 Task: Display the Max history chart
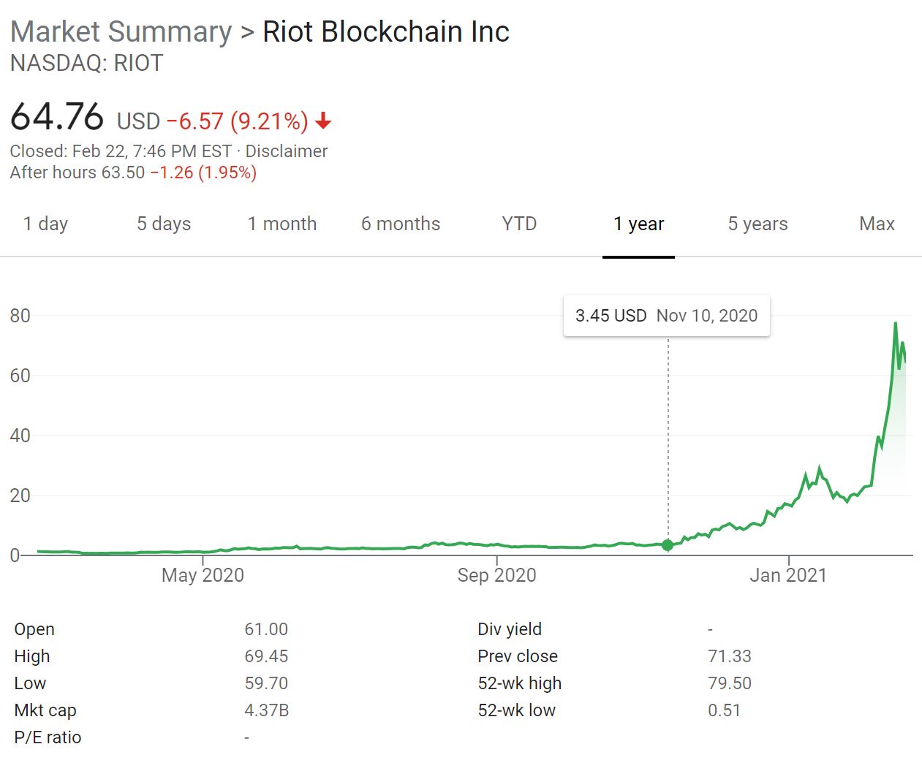876,224
